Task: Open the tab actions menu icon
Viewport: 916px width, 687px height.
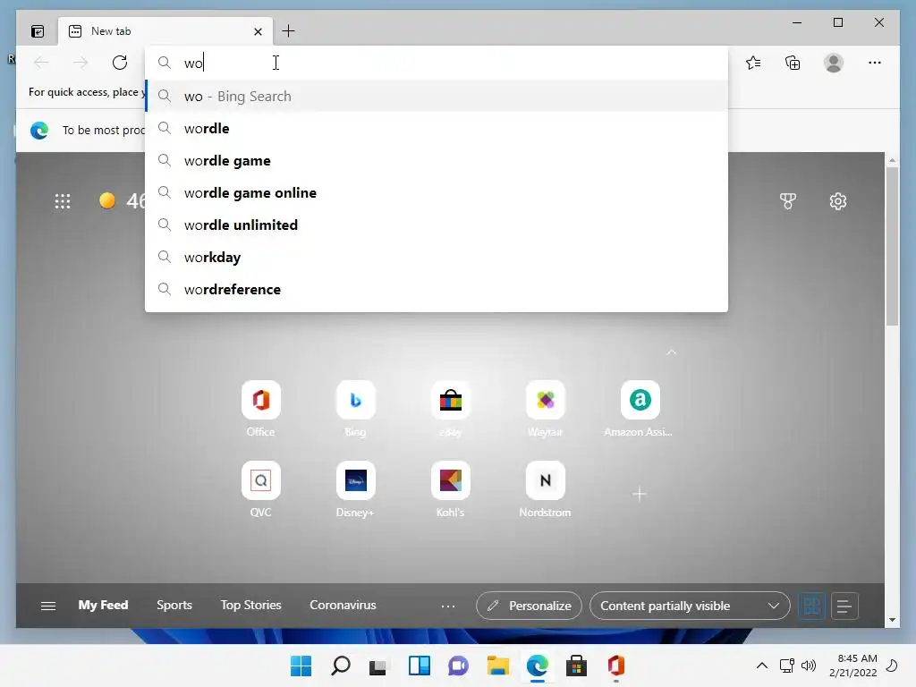Action: tap(38, 31)
